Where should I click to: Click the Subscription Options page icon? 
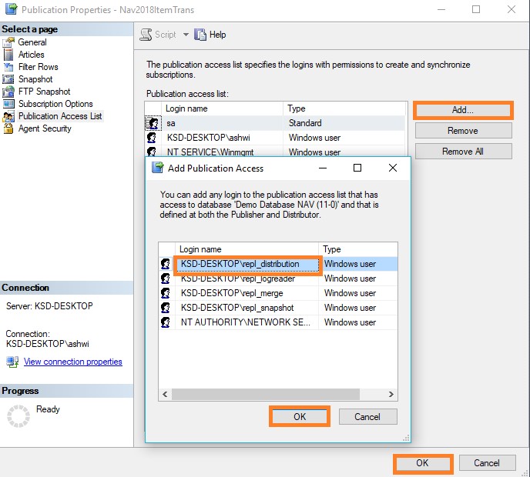[x=8, y=104]
